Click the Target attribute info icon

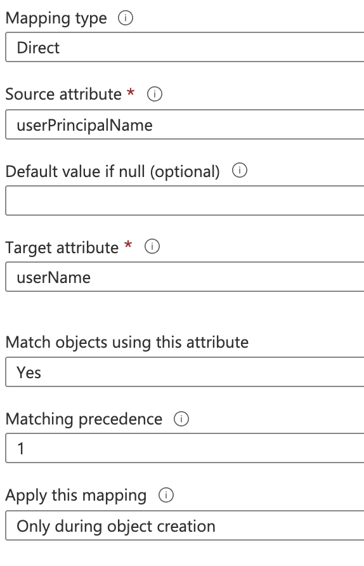click(152, 247)
